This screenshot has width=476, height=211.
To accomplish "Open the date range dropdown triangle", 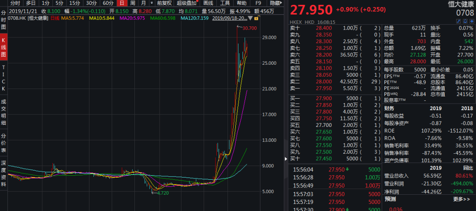I will tap(250, 18).
